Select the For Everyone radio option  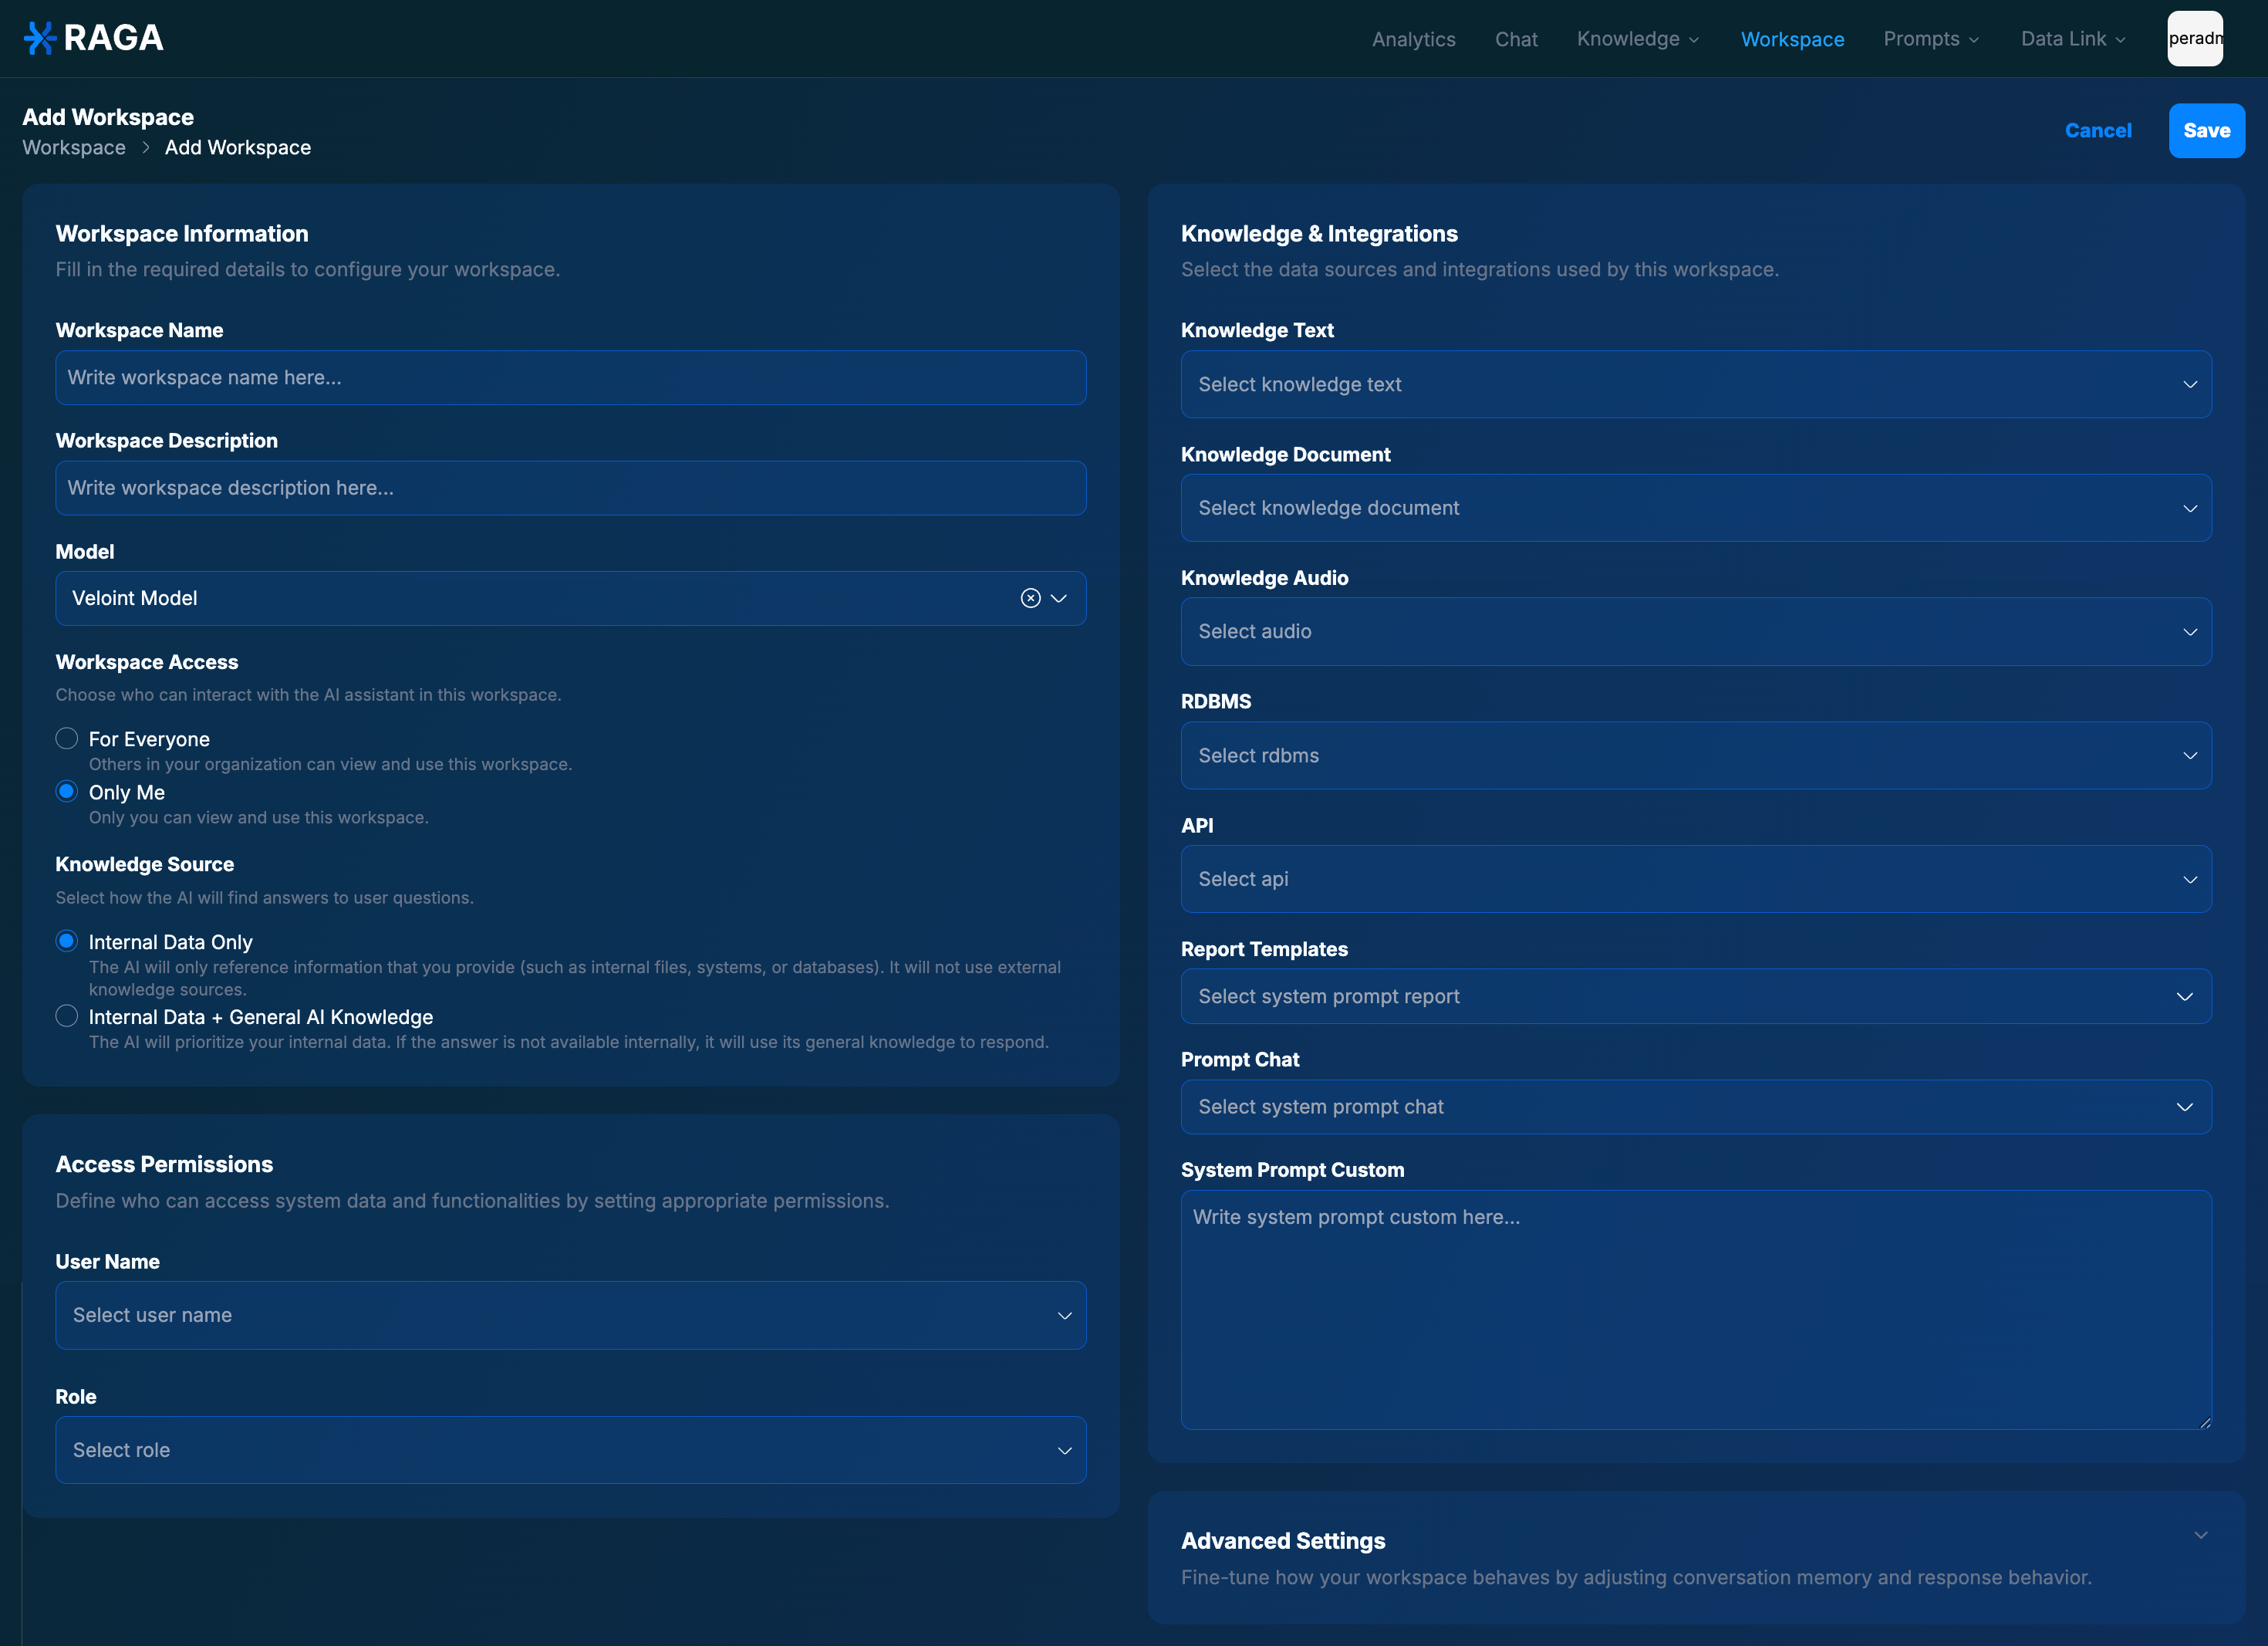point(67,739)
